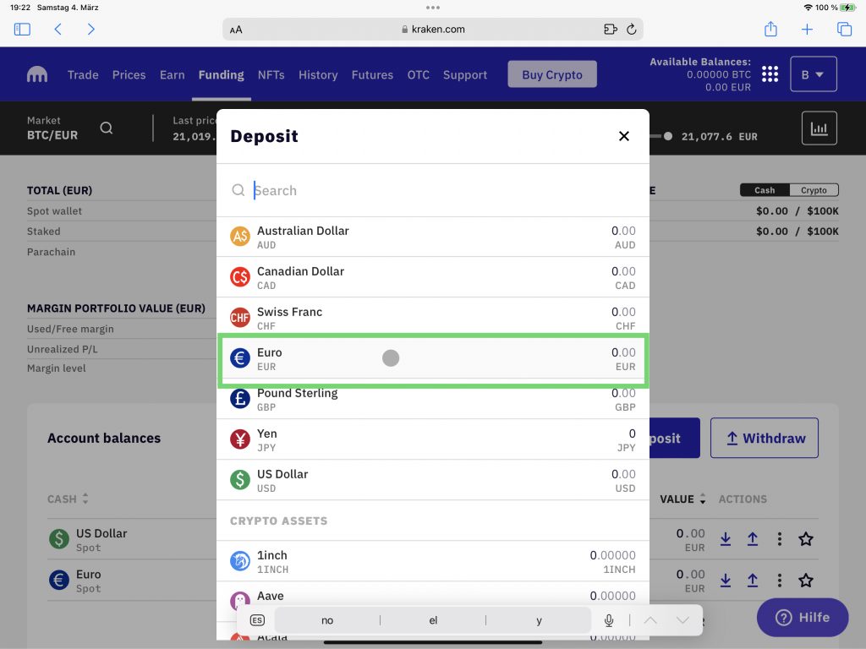Select Swiss Franc CHF
The width and height of the screenshot is (866, 649).
433,318
